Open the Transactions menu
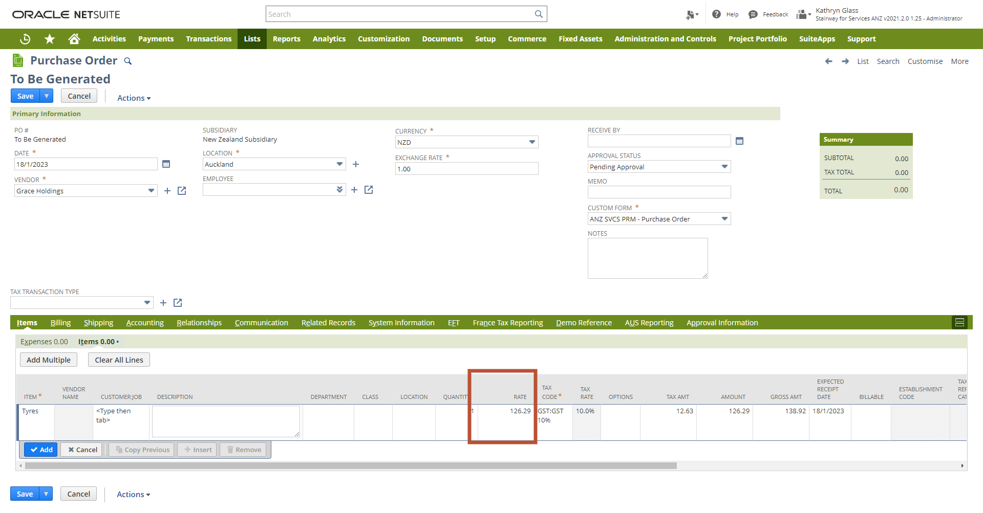This screenshot has height=513, width=983. 209,39
